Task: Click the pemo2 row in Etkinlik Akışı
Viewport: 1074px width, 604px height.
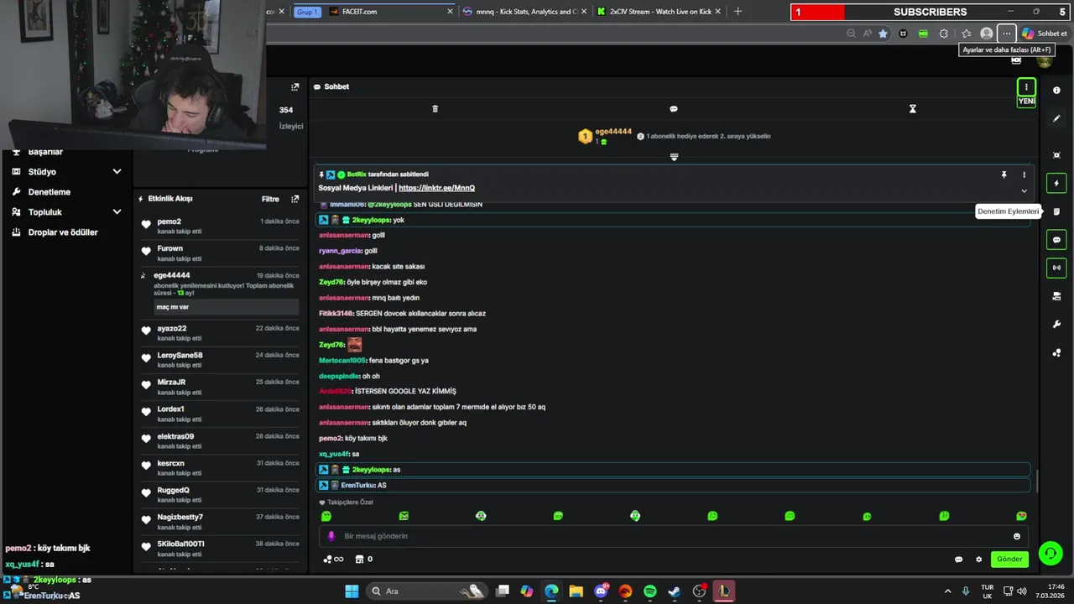Action: (x=220, y=226)
